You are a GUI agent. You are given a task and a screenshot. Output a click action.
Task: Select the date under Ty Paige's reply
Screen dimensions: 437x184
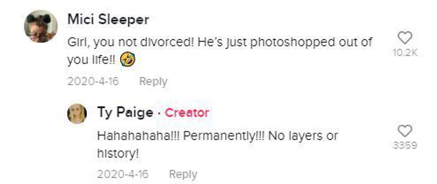[x=123, y=175]
